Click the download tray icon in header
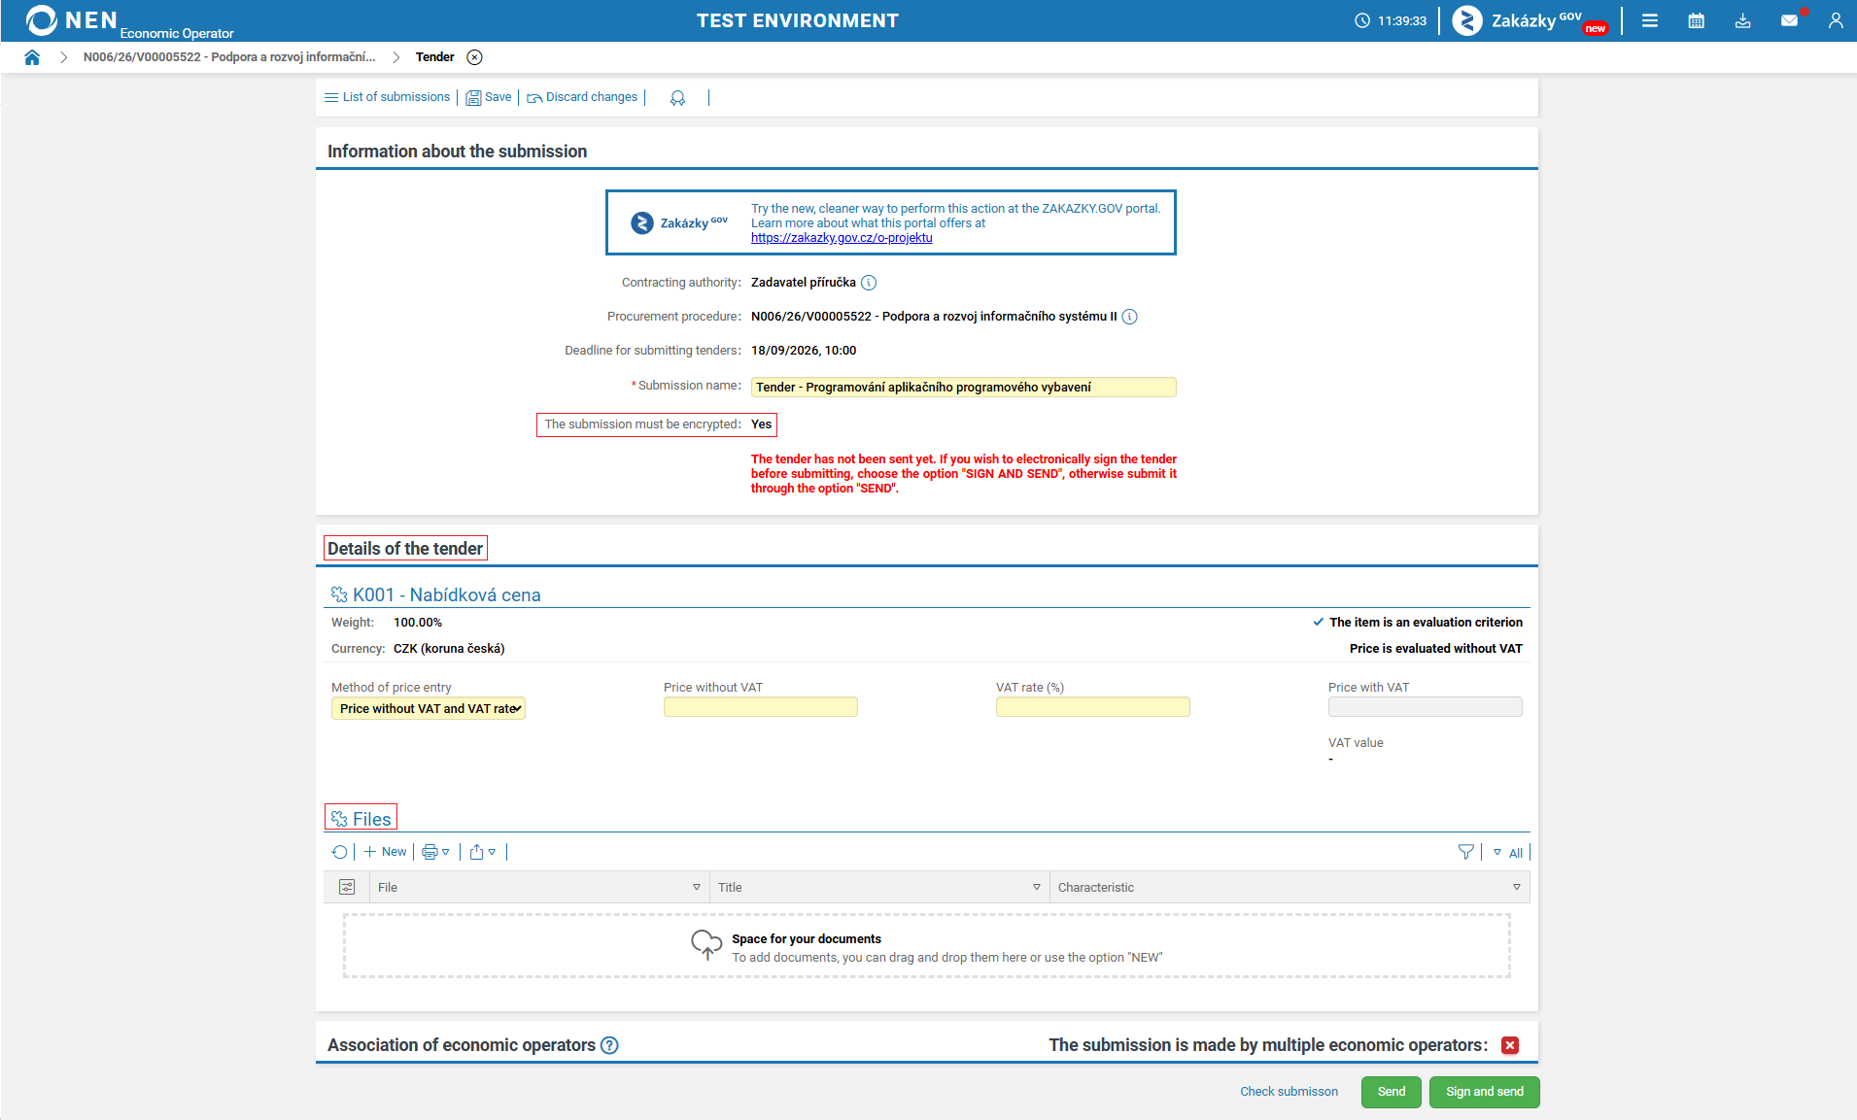1857x1120 pixels. (x=1743, y=20)
